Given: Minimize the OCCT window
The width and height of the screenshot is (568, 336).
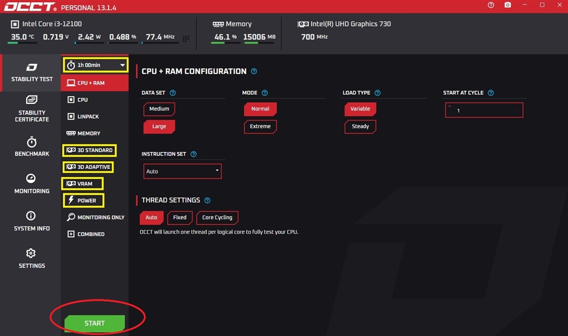Looking at the screenshot, I should [x=525, y=5].
